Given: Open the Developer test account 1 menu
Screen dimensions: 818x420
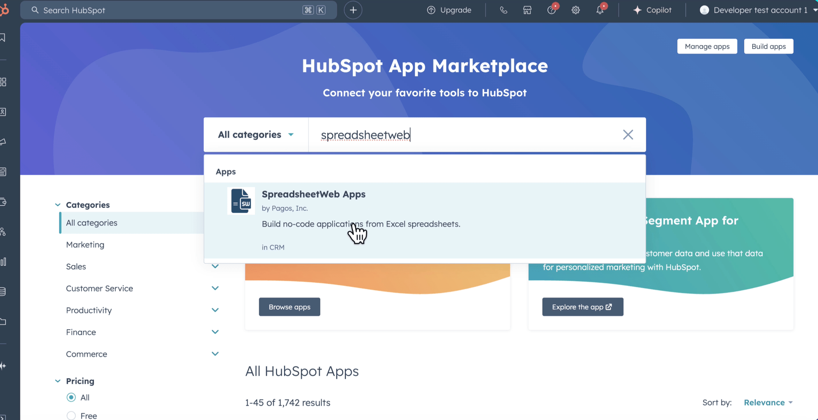Looking at the screenshot, I should tap(759, 10).
